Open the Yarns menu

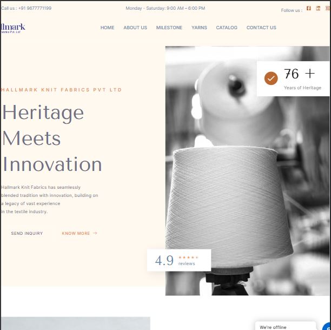[199, 28]
